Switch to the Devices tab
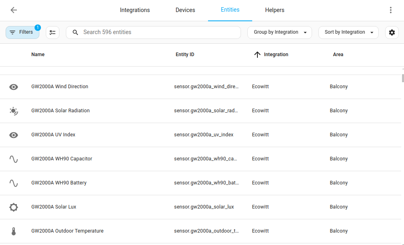404x245 pixels. point(185,10)
